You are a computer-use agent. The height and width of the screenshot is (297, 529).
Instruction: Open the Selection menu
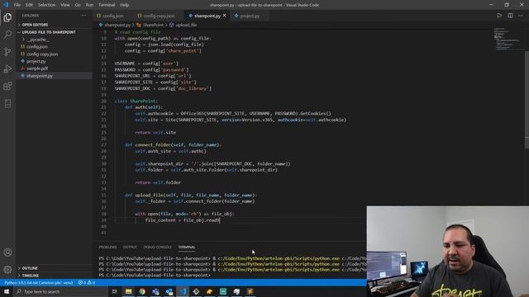tap(46, 5)
